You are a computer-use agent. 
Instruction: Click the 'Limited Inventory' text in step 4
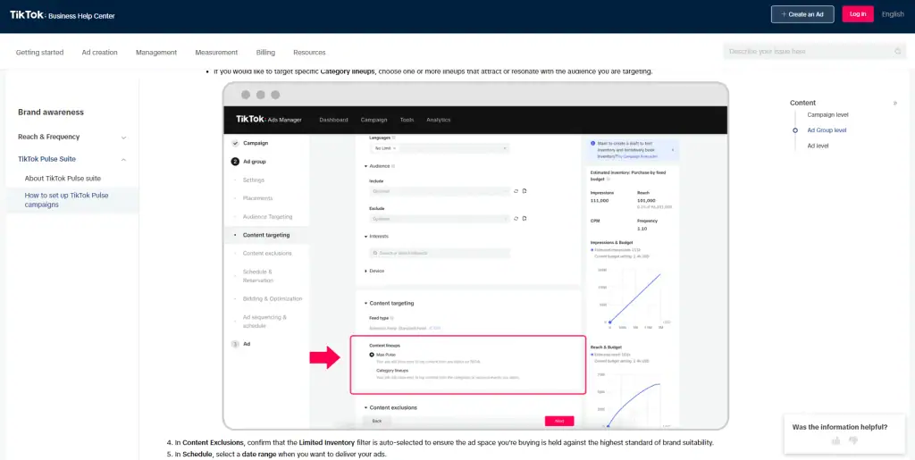(x=327, y=442)
